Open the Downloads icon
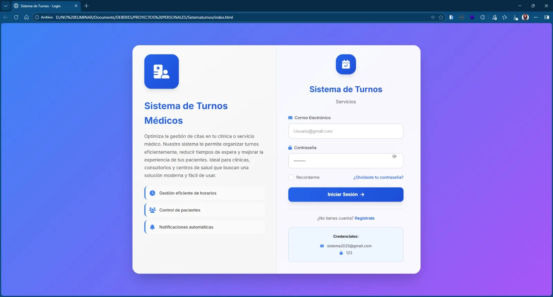Viewport: 553px width, 297px height. pyautogui.click(x=515, y=17)
